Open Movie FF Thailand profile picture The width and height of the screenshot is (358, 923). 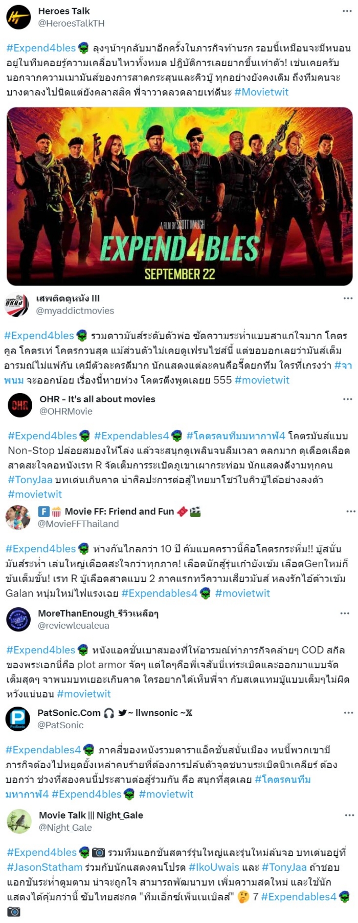point(18,518)
